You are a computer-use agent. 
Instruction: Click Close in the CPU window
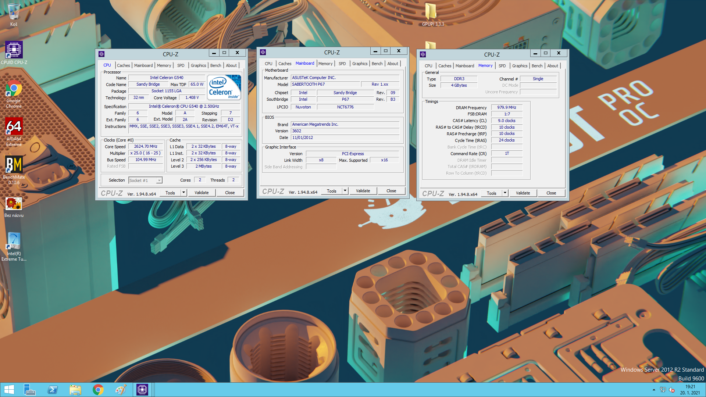pyautogui.click(x=230, y=193)
